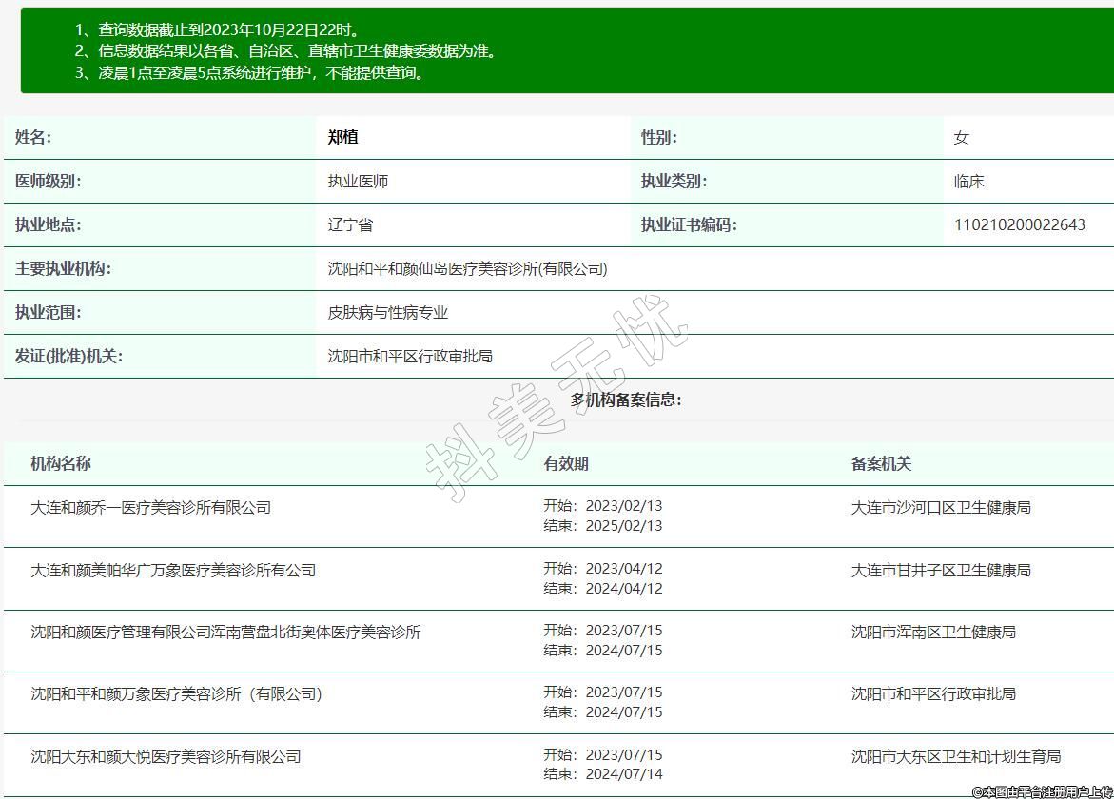Screen dimensions: 1114x799
Task: Select the license number 110210200022643
Action: point(1019,224)
